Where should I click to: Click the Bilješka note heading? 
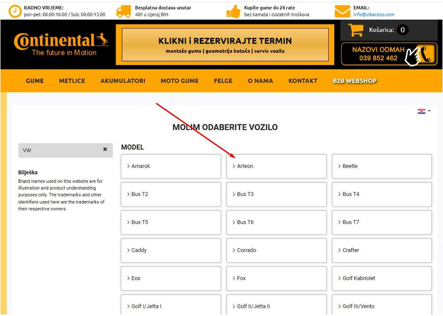tap(27, 173)
